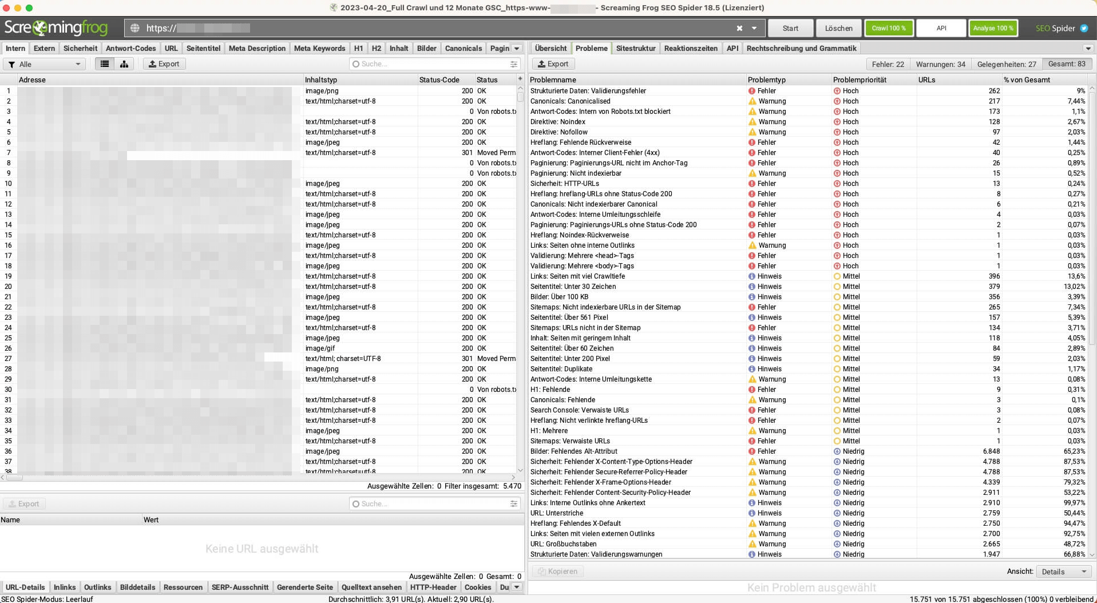Screen dimensions: 1097x603
Task: Select H1: Fehlende issue row
Action: (807, 390)
